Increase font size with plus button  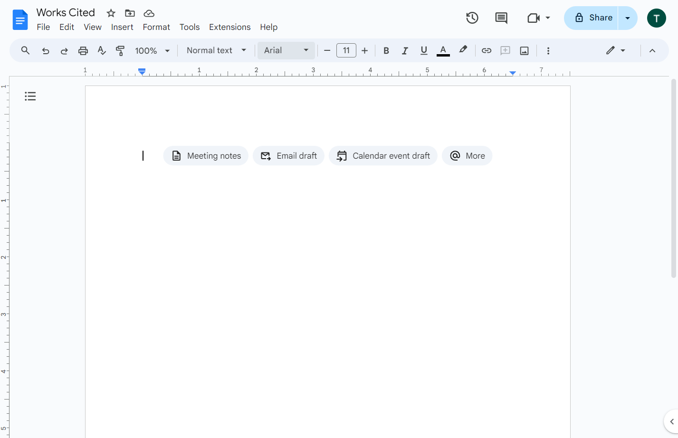365,51
